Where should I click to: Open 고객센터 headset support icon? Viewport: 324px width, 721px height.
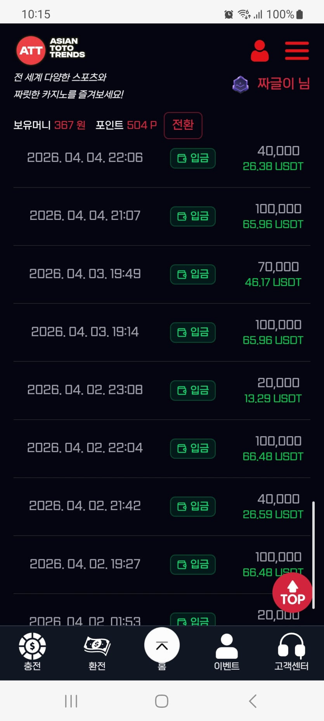(x=291, y=647)
